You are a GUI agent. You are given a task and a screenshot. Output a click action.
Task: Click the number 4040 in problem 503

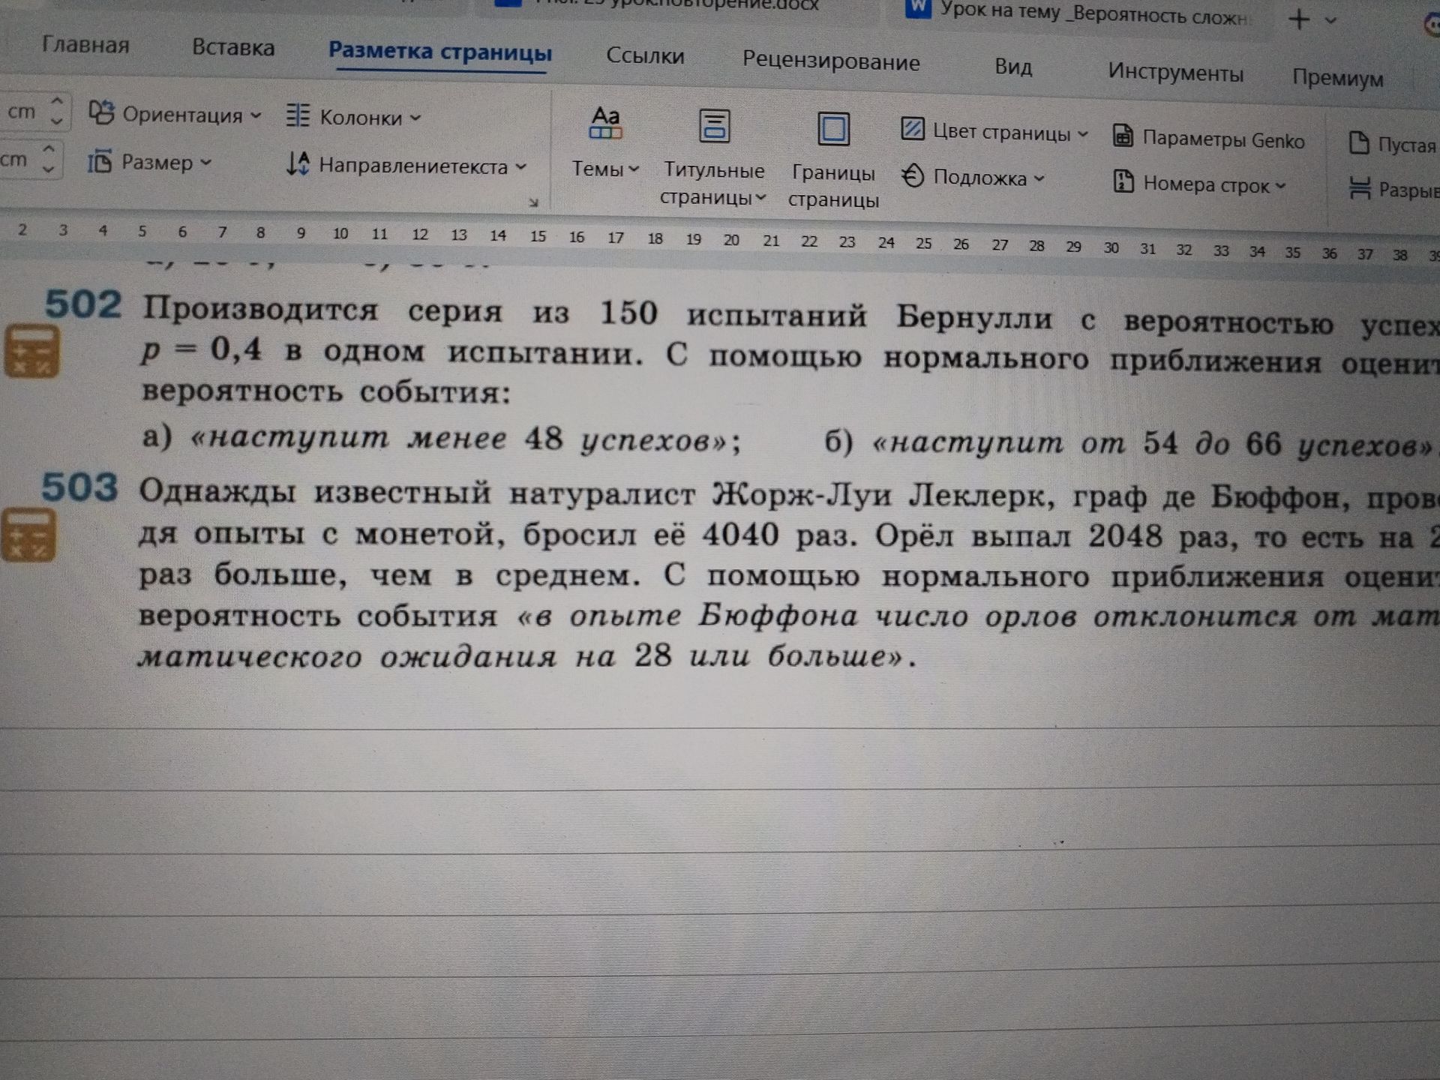tap(741, 535)
